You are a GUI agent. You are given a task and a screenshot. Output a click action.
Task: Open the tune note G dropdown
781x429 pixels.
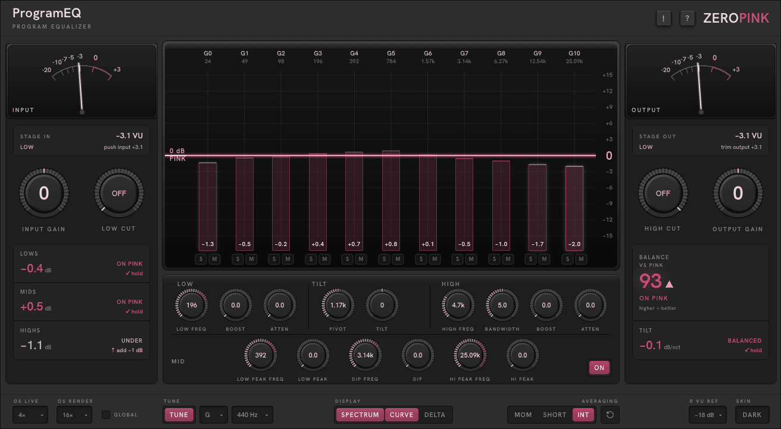(x=213, y=415)
